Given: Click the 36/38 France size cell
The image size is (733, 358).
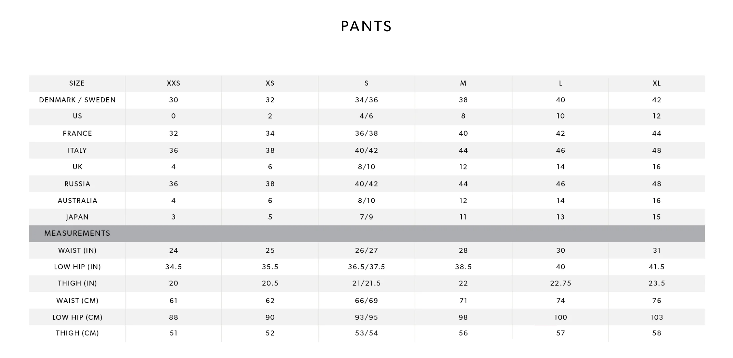Looking at the screenshot, I should [366, 133].
